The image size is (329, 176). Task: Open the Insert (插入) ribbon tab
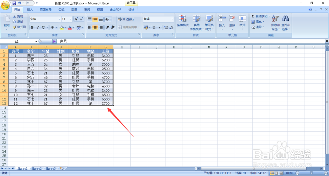[30, 10]
